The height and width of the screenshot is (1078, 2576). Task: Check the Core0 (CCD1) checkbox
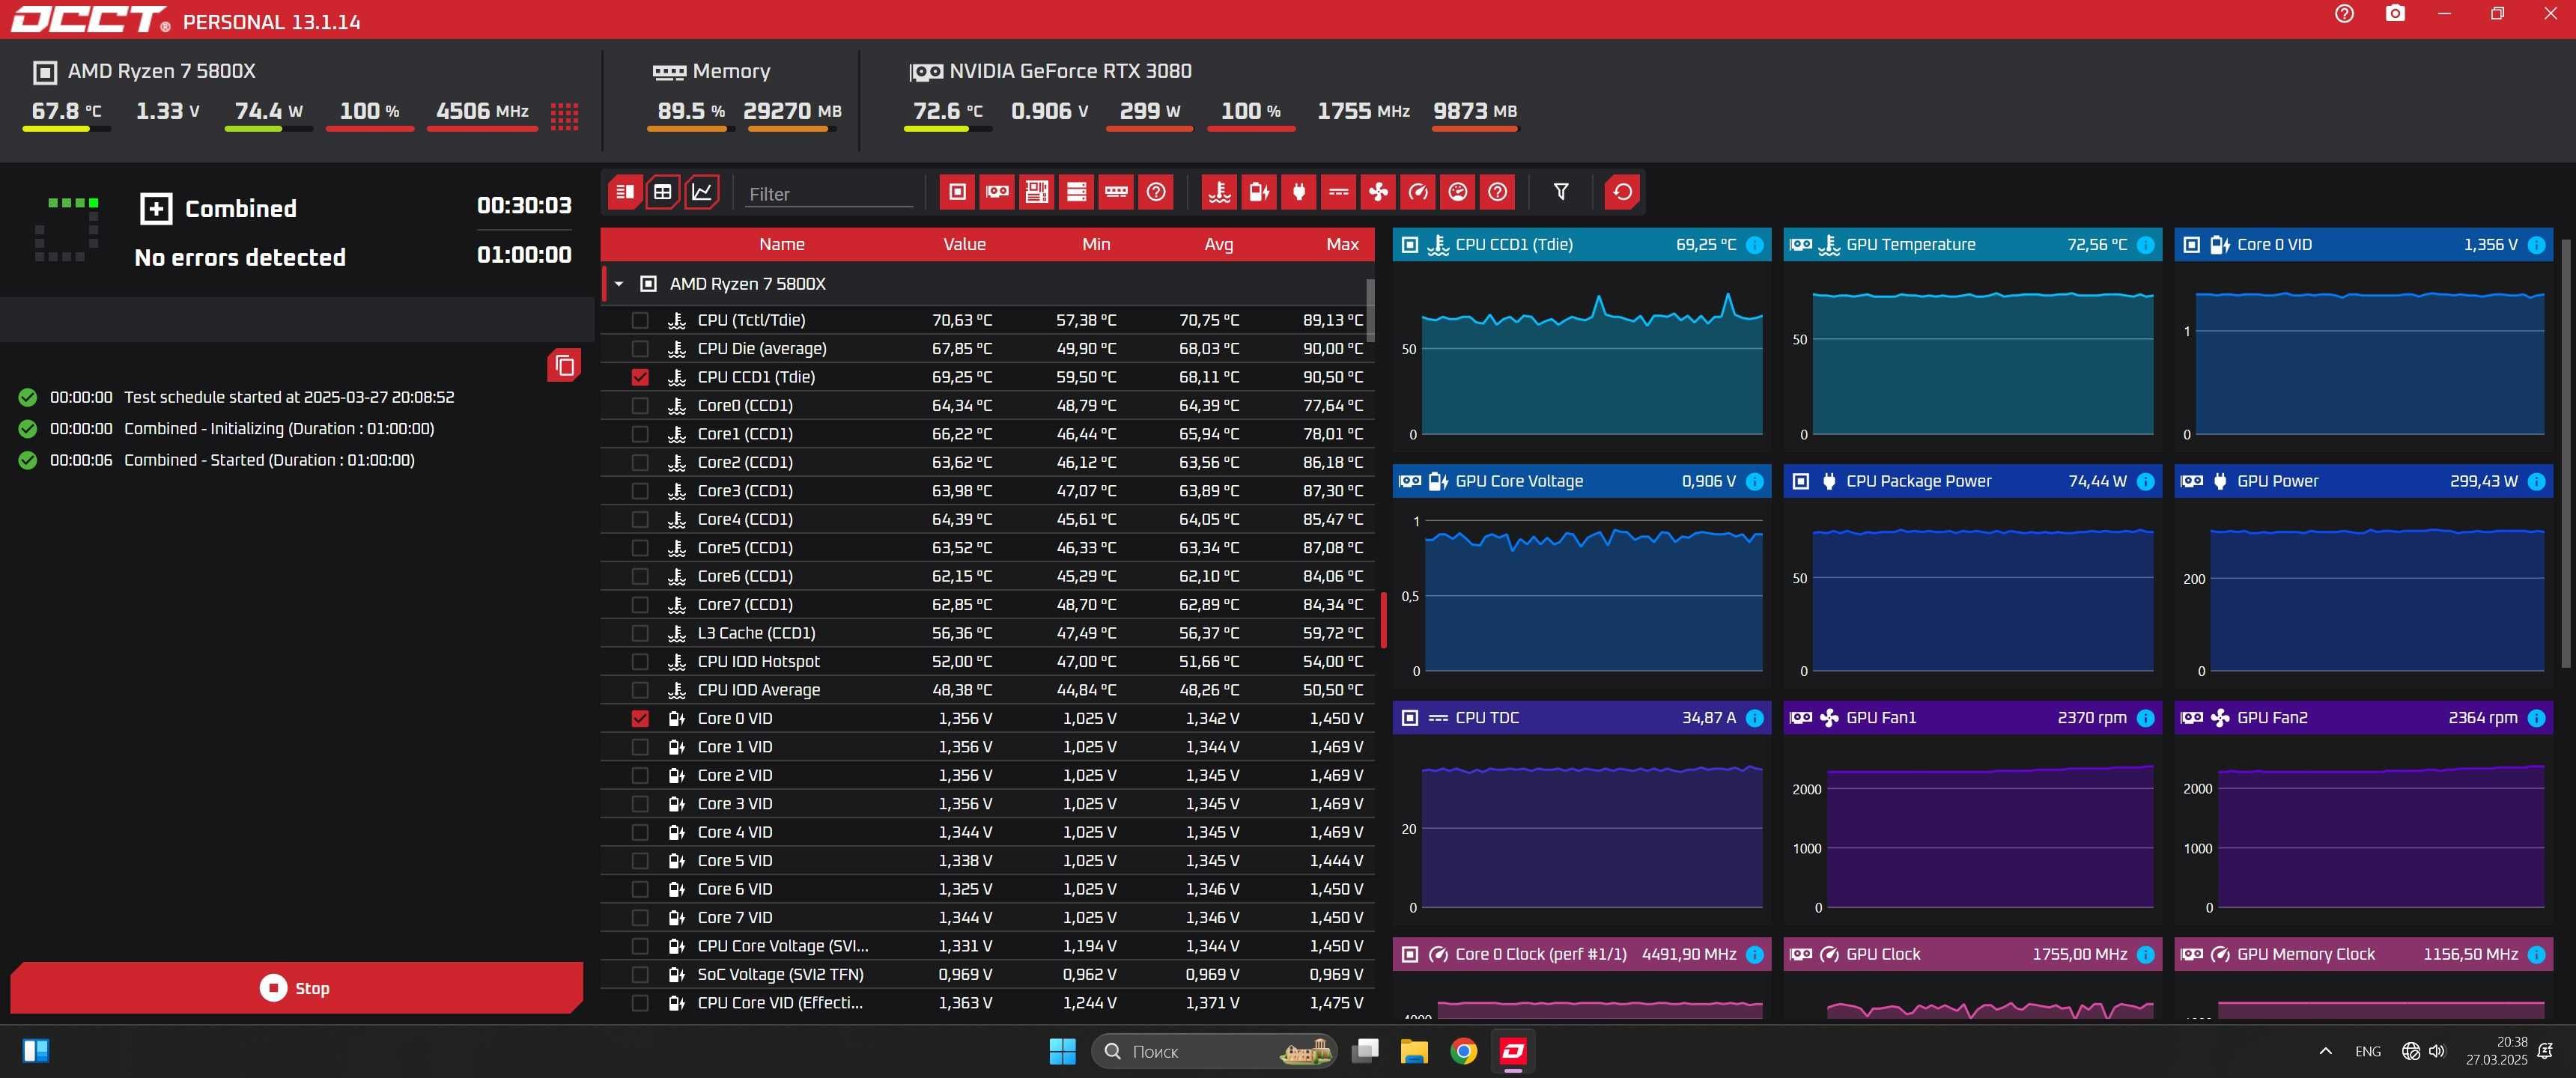tap(640, 406)
